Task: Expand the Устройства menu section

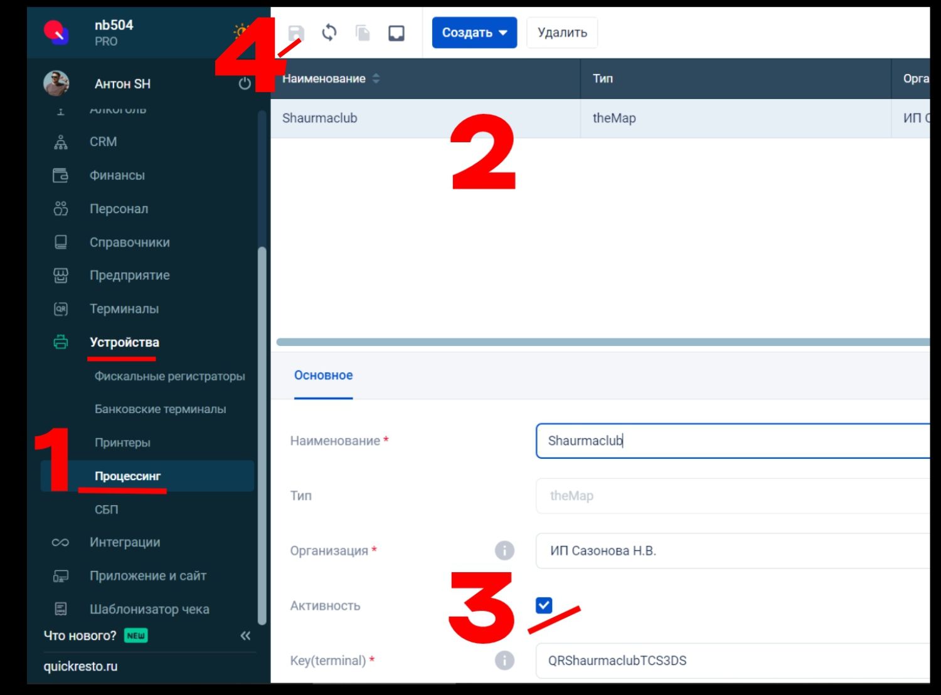Action: point(124,342)
